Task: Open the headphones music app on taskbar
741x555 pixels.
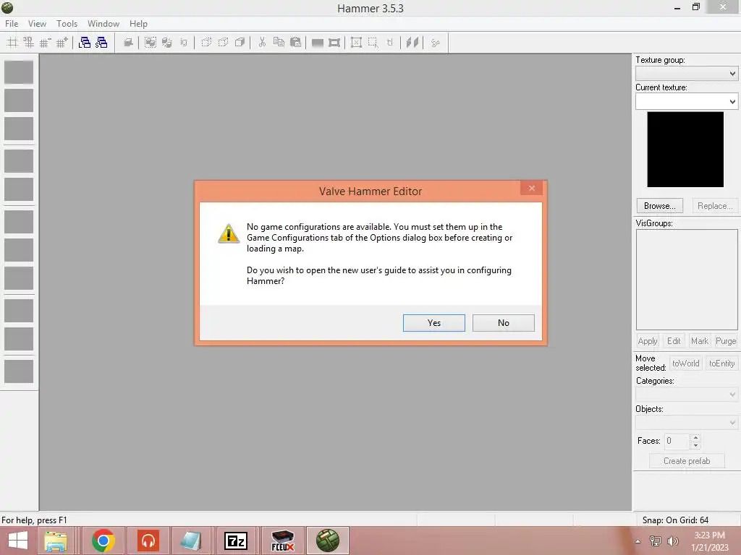Action: point(148,541)
